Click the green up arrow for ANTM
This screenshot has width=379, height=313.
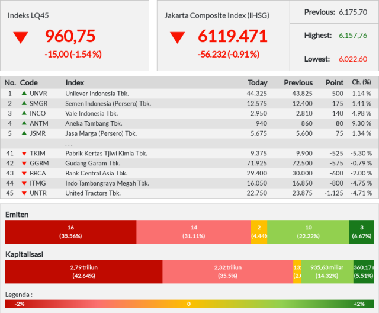click(24, 123)
